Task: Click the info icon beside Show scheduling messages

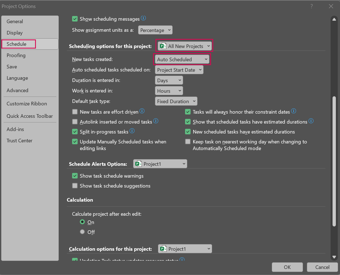Action: point(143,18)
